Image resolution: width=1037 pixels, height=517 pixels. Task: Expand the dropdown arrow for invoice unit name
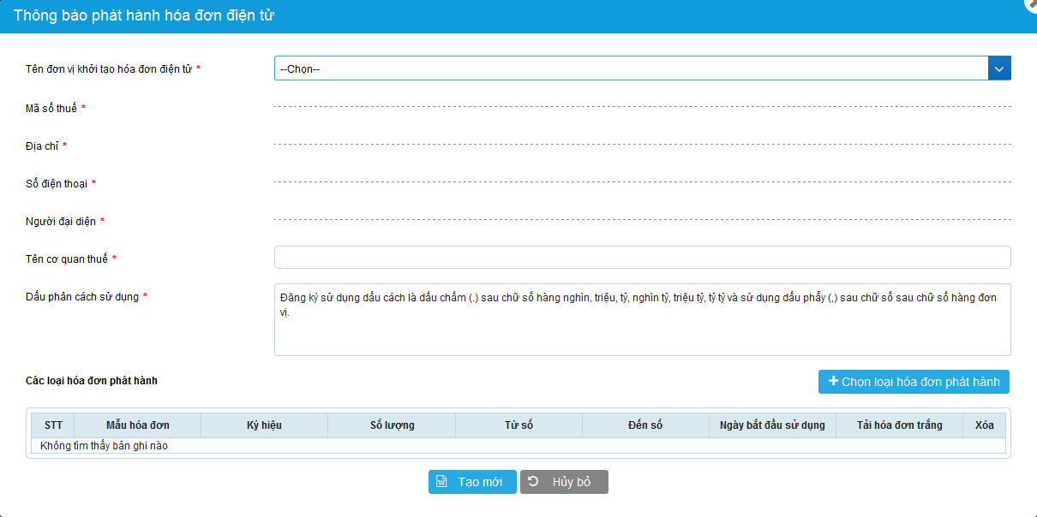coord(999,68)
